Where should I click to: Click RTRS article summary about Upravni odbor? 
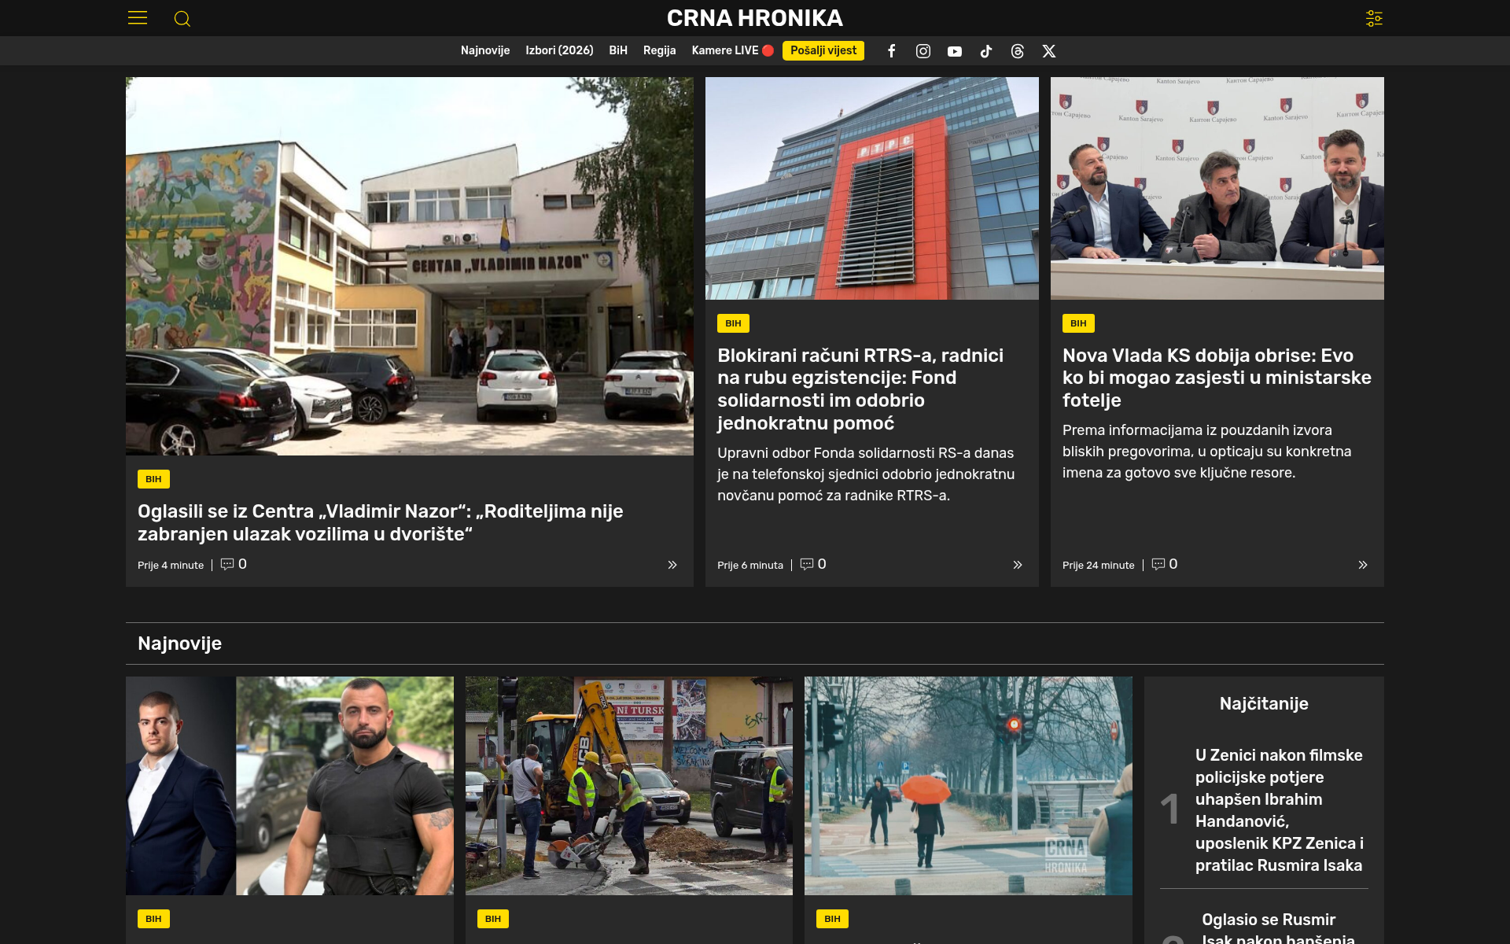866,474
